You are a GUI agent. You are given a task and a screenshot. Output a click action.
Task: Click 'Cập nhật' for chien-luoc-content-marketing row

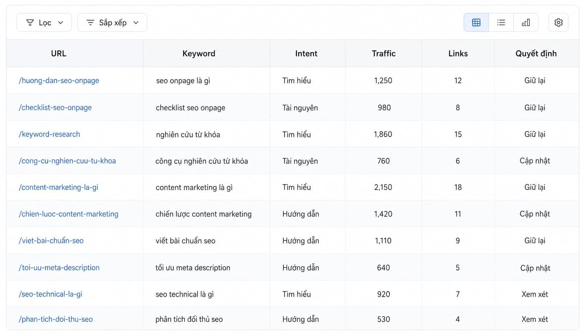[535, 214]
